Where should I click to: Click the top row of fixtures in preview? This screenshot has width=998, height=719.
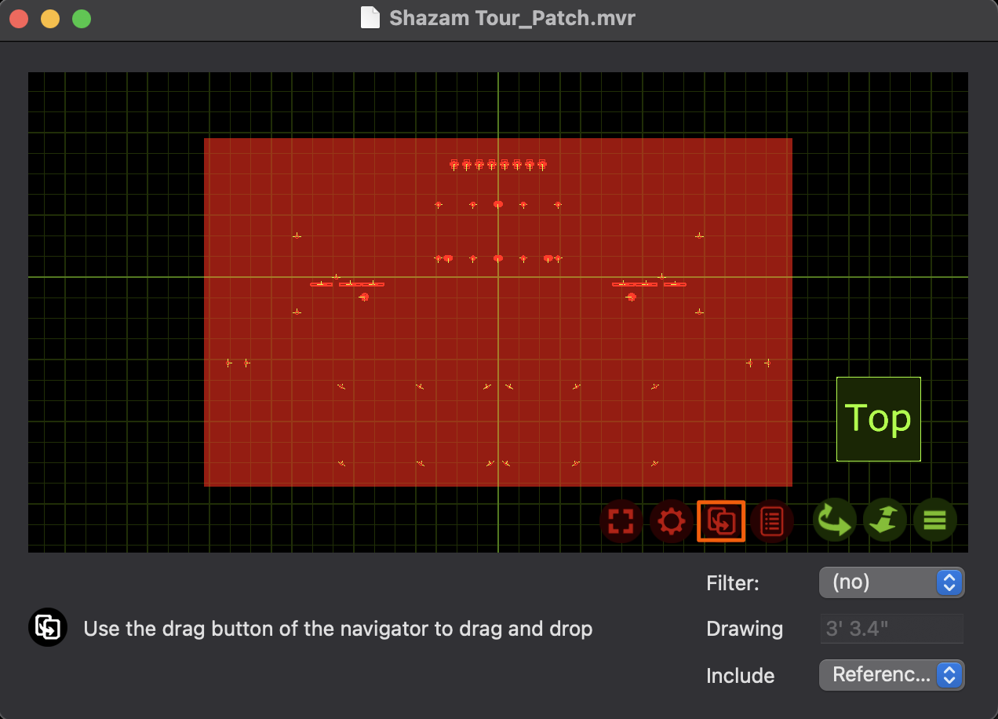coord(497,165)
